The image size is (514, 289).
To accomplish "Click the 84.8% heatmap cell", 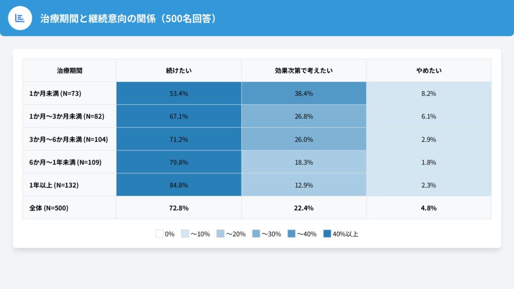I will [x=179, y=185].
